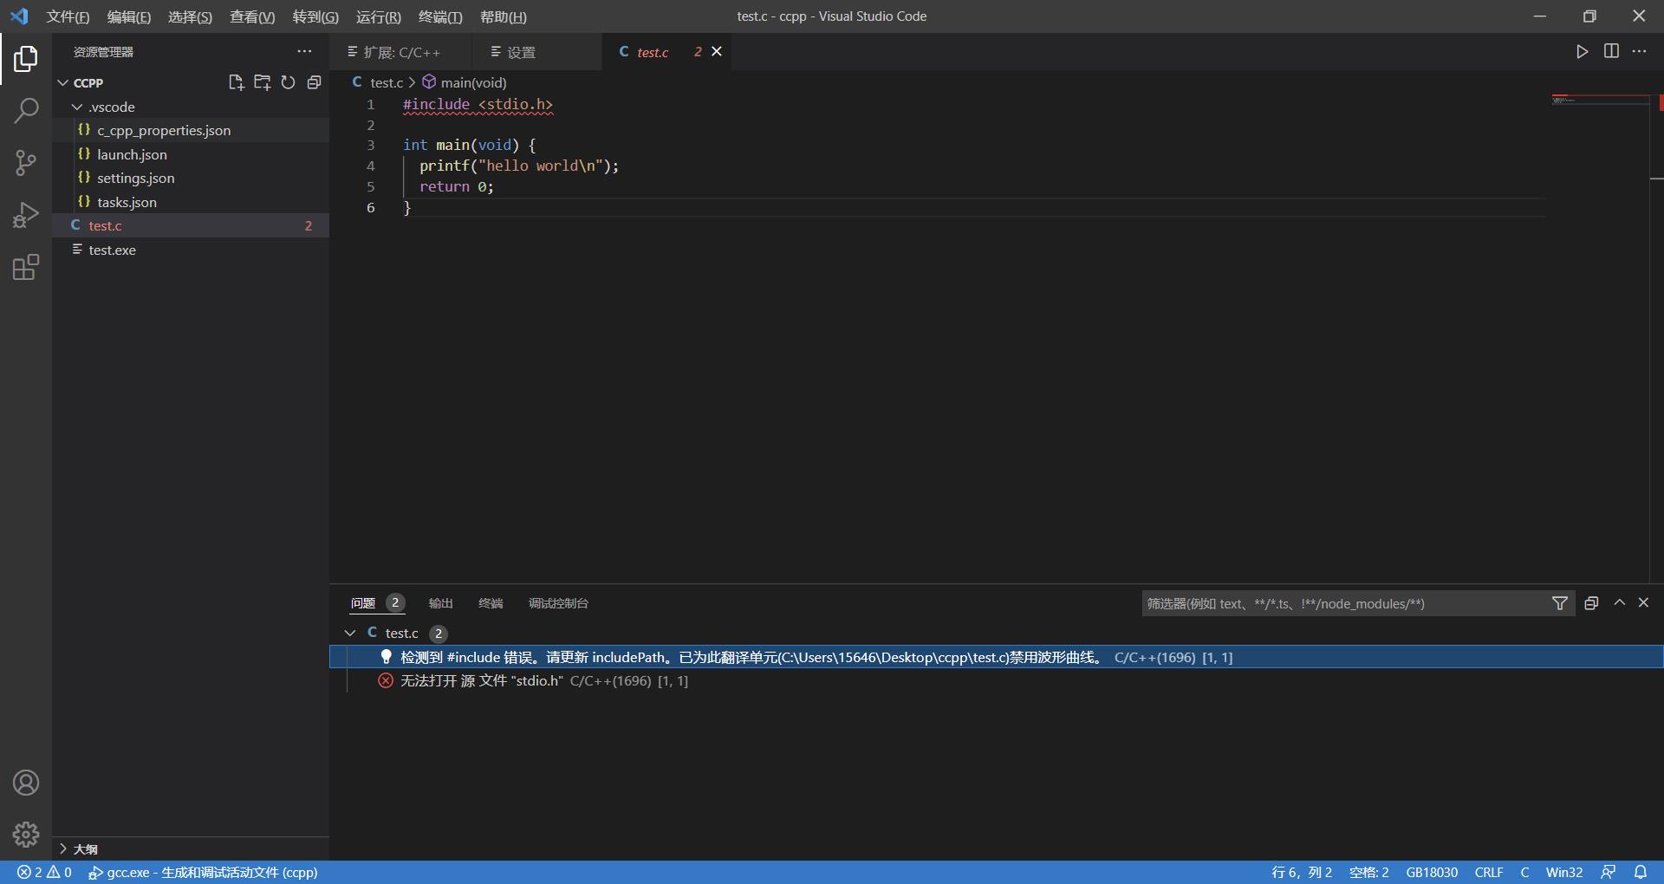Switch to the 扩展: C/C++ tab

coord(401,52)
